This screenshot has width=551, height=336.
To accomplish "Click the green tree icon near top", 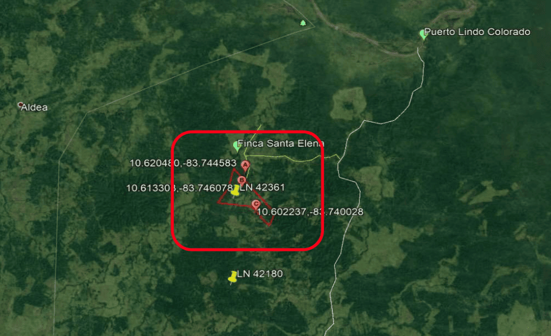I will 303,23.
